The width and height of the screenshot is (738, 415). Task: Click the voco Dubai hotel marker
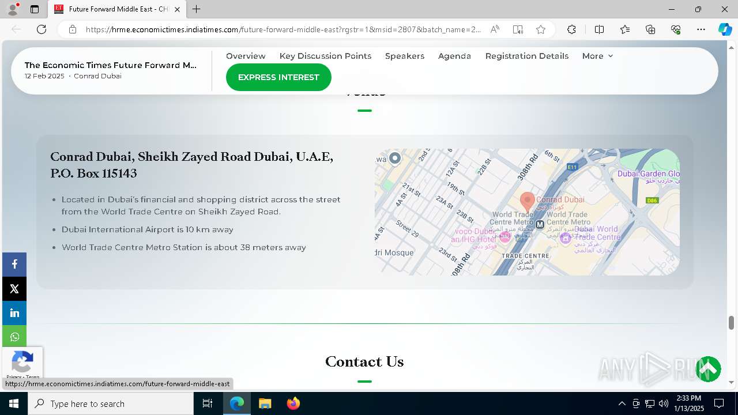(x=505, y=237)
